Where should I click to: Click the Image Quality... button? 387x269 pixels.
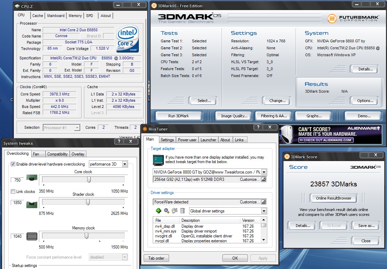[x=234, y=116]
